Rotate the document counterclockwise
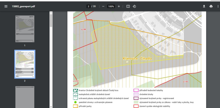 (x=134, y=6)
